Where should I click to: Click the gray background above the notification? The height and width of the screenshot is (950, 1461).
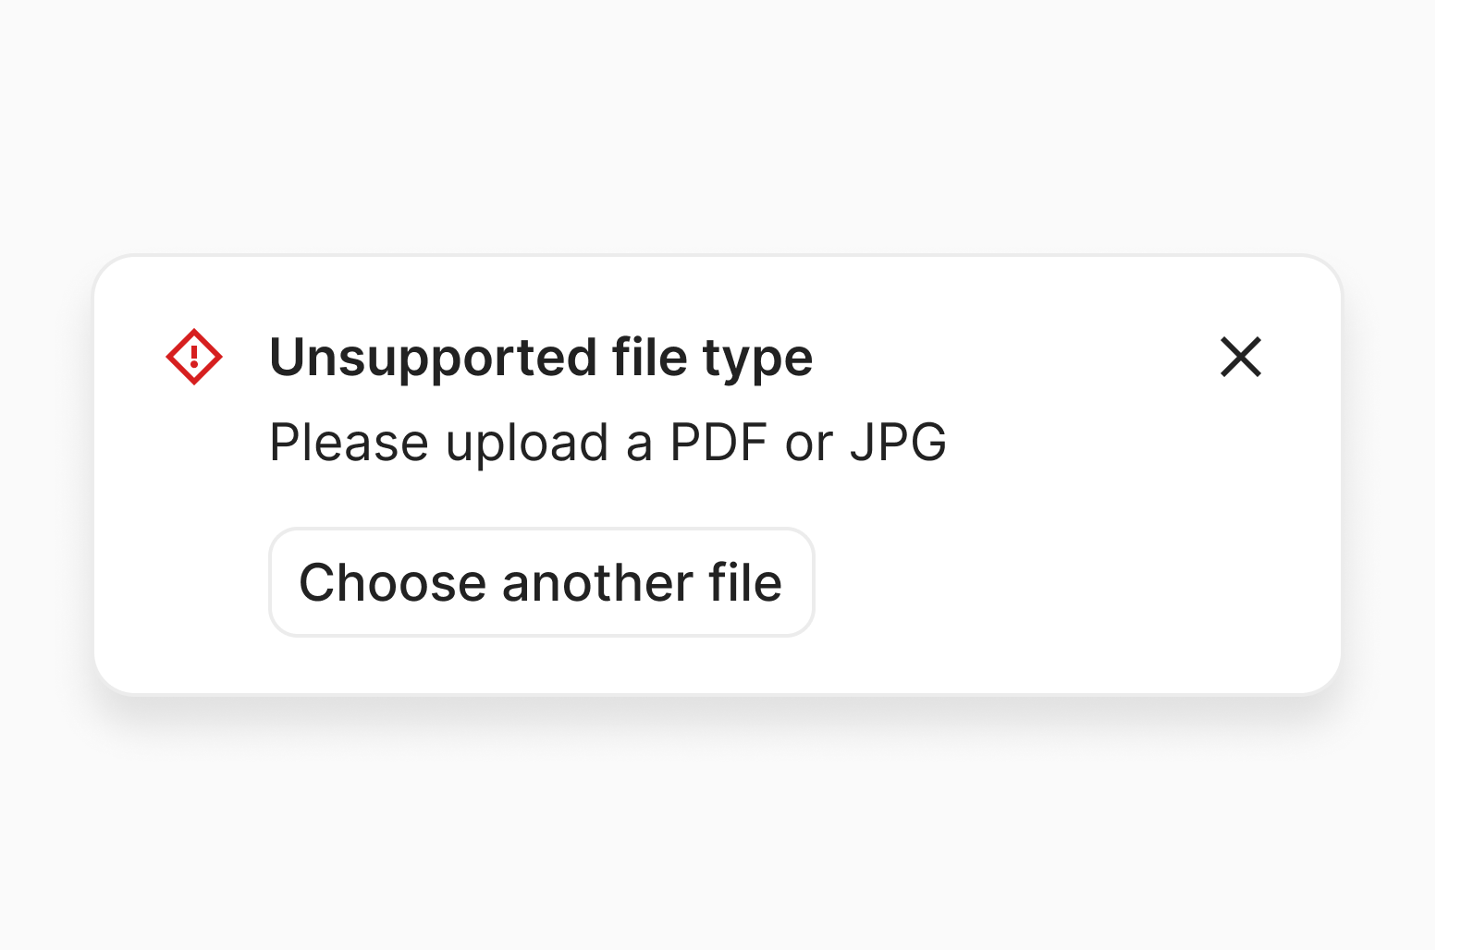point(718,129)
